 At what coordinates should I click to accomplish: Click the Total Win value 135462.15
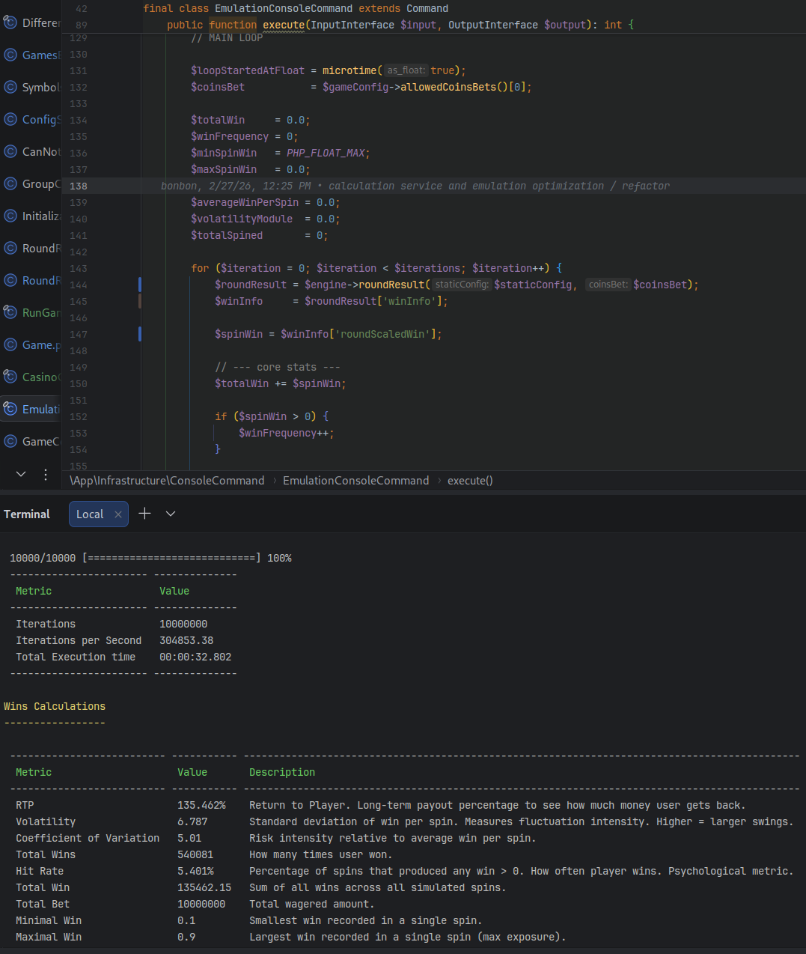[204, 887]
